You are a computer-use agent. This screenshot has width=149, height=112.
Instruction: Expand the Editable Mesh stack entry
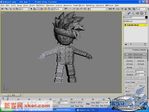(x=125, y=25)
